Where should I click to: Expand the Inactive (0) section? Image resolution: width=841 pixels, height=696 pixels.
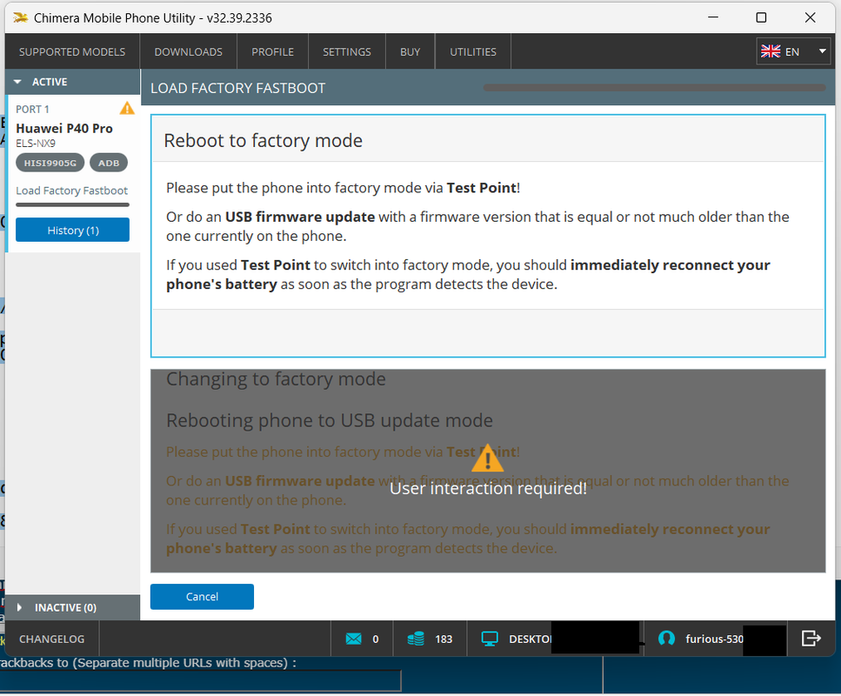point(72,607)
